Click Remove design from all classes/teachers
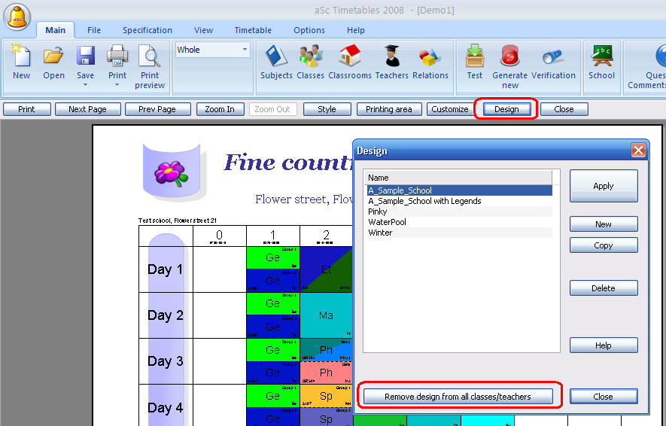 [458, 397]
